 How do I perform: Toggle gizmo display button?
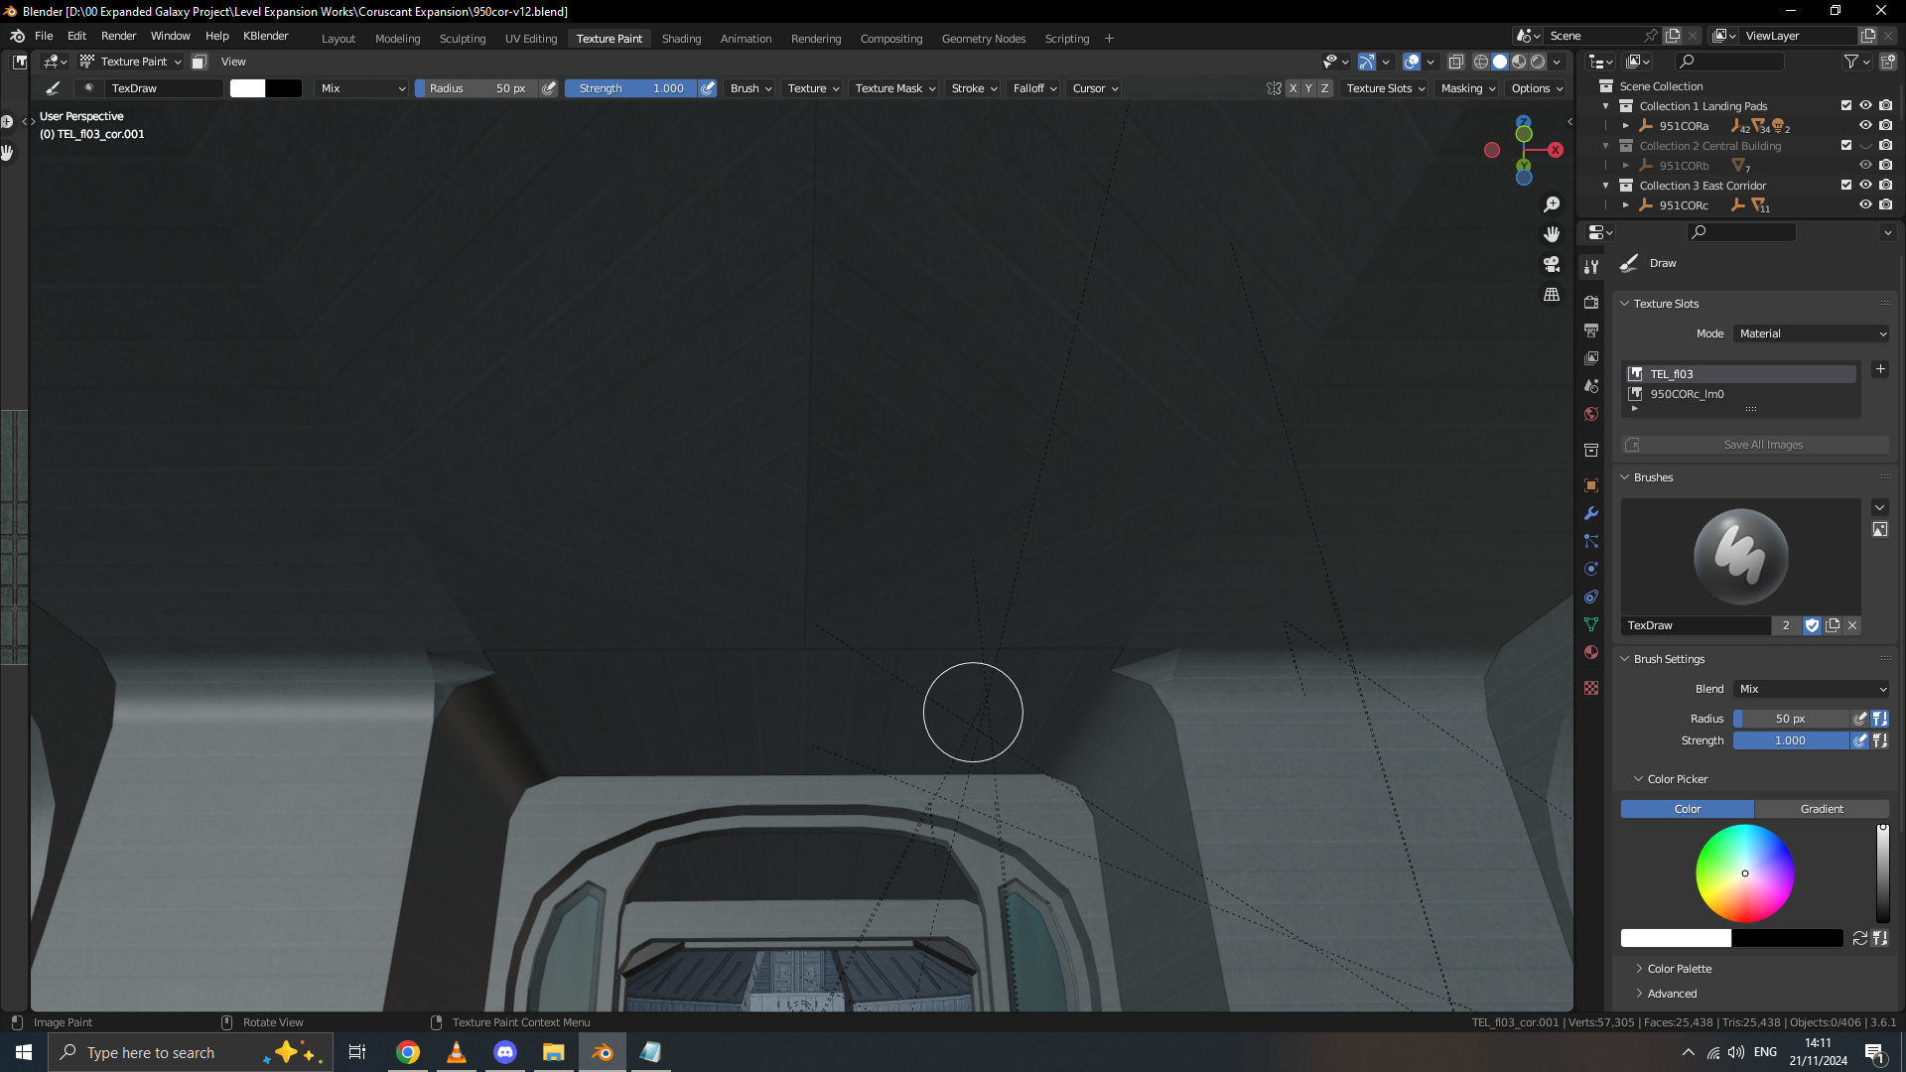pyautogui.click(x=1367, y=62)
